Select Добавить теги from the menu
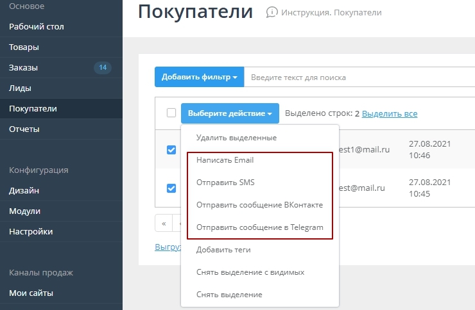 tap(223, 250)
